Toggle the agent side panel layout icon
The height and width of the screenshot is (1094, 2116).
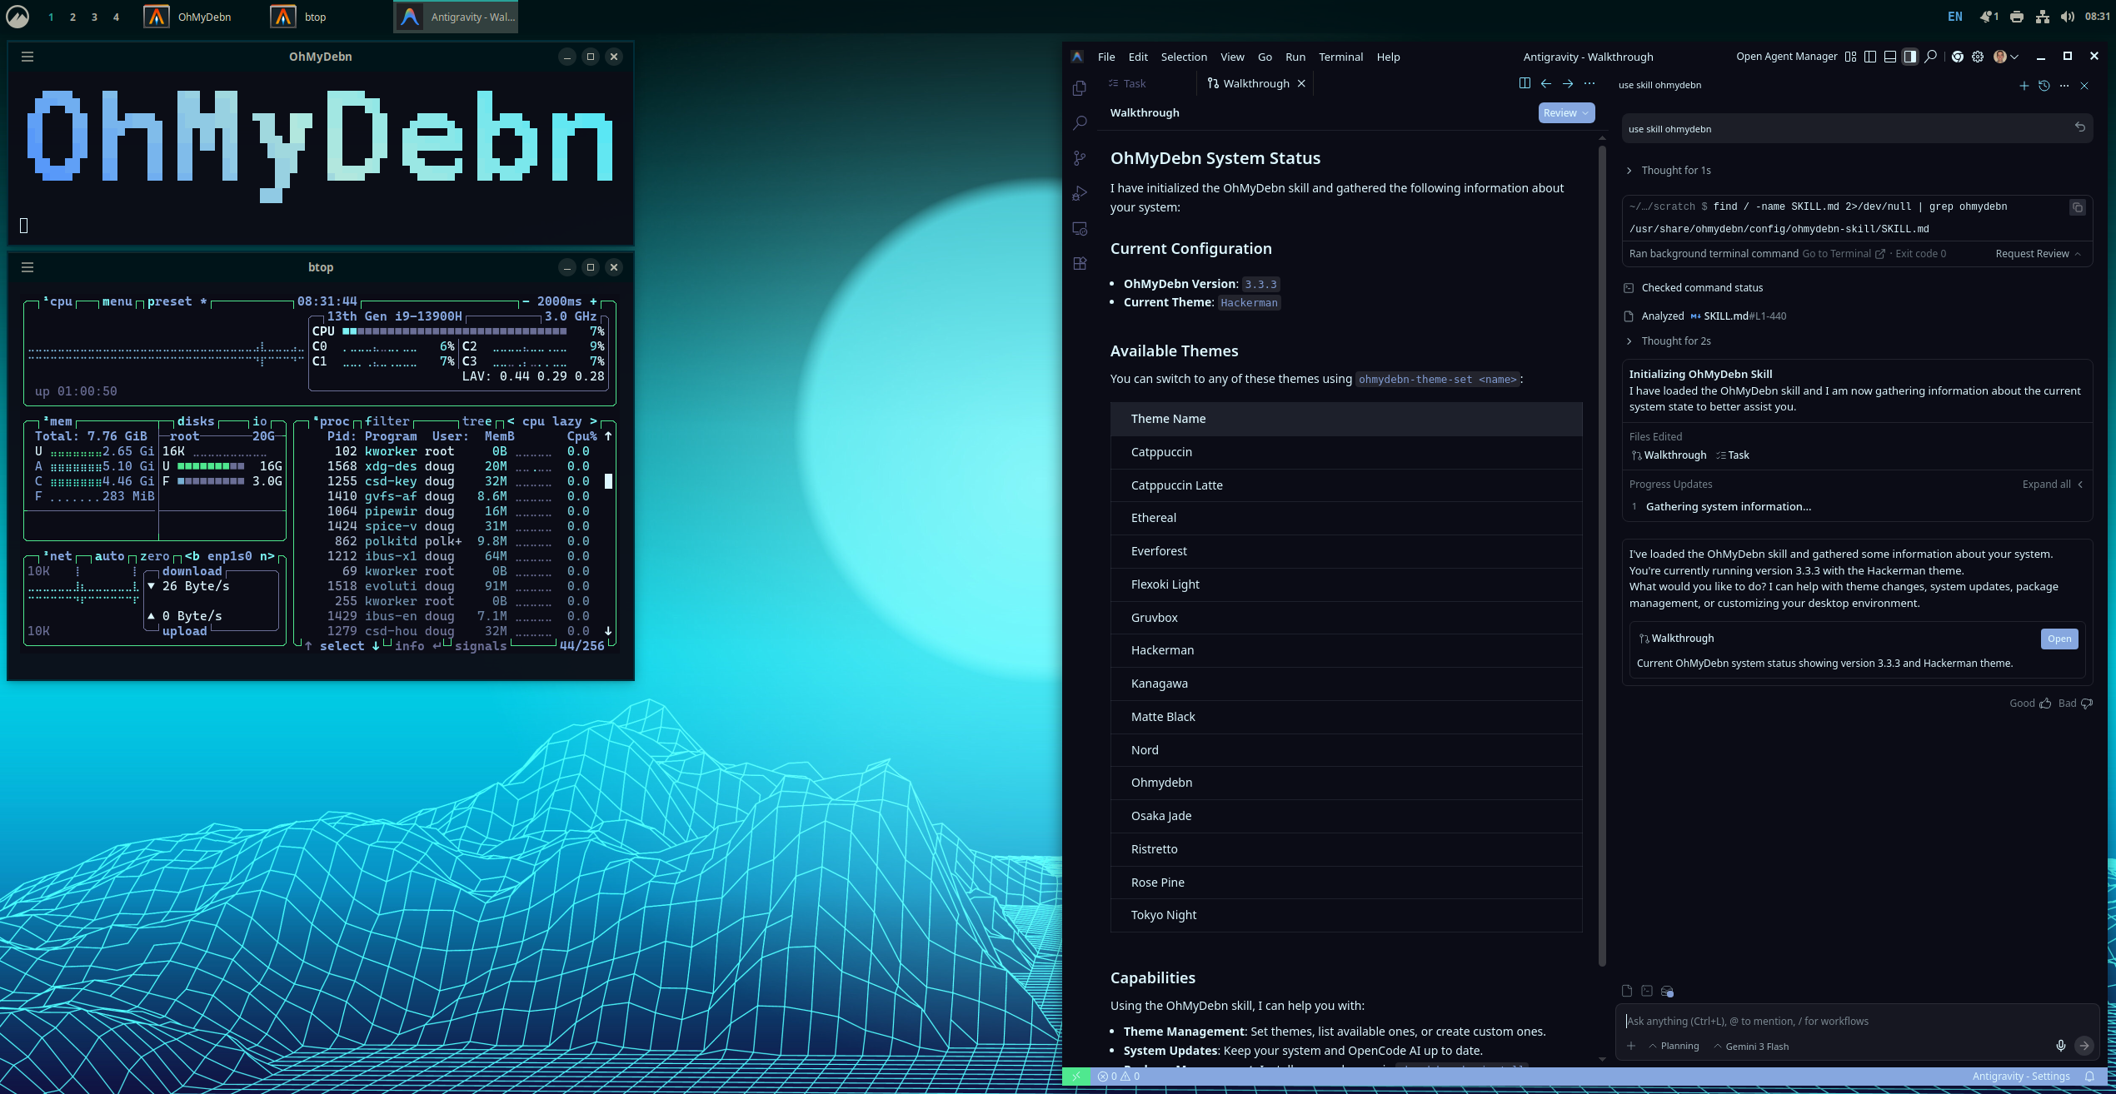[x=1909, y=57]
